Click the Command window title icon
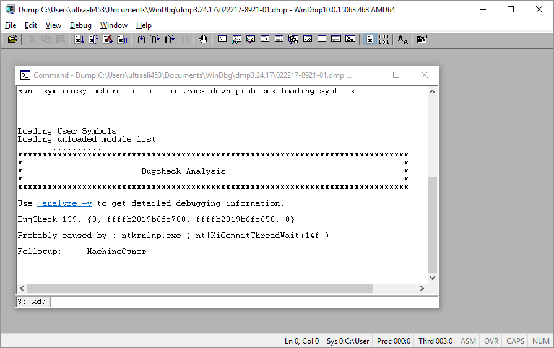 click(25, 75)
